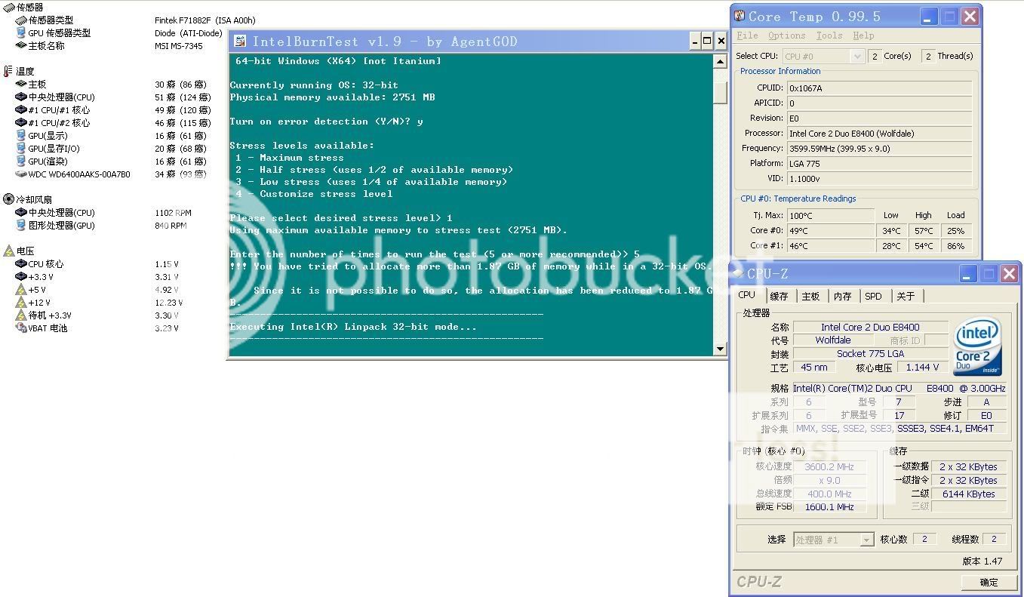Click the 主板 temperature row icon
Image resolution: width=1024 pixels, height=597 pixels.
pyautogui.click(x=21, y=84)
